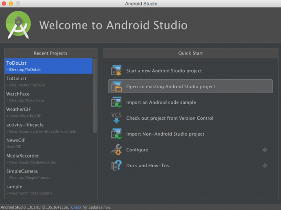Click the VCS checkout arrow icon
Screen dimensions: 281x210
point(116,118)
